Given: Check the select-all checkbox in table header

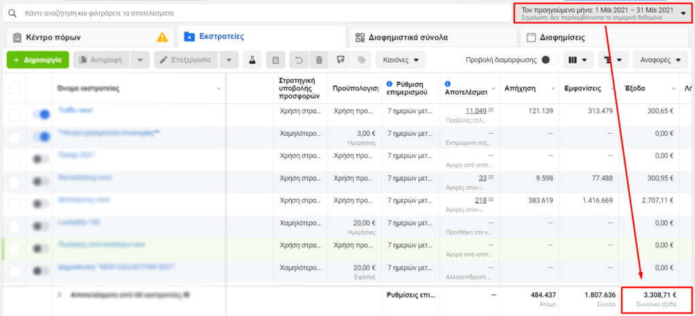Looking at the screenshot, I should coord(14,88).
